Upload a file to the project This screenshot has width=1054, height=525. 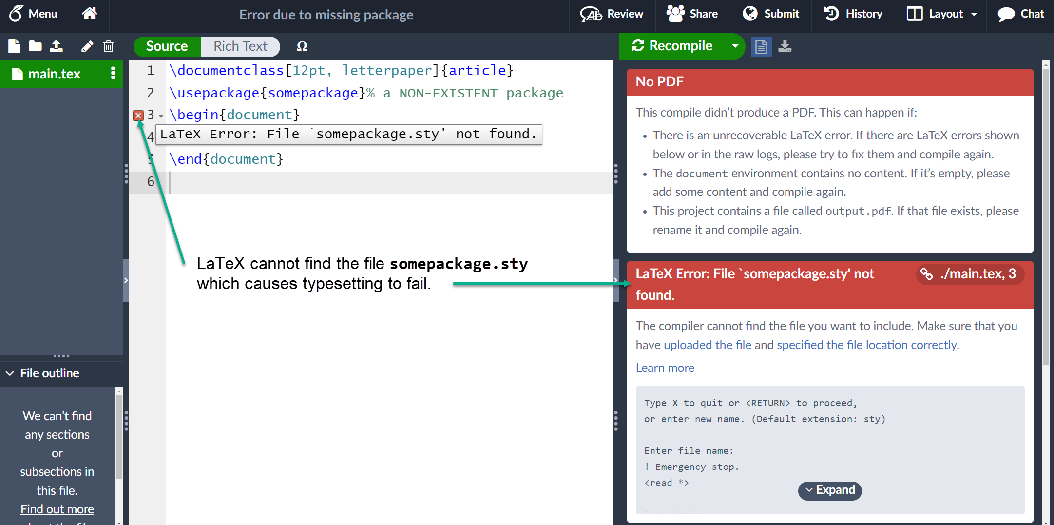point(56,46)
